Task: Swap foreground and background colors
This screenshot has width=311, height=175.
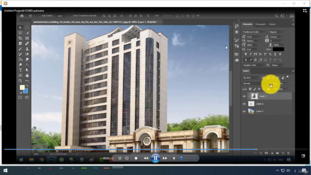Action: pos(27,86)
